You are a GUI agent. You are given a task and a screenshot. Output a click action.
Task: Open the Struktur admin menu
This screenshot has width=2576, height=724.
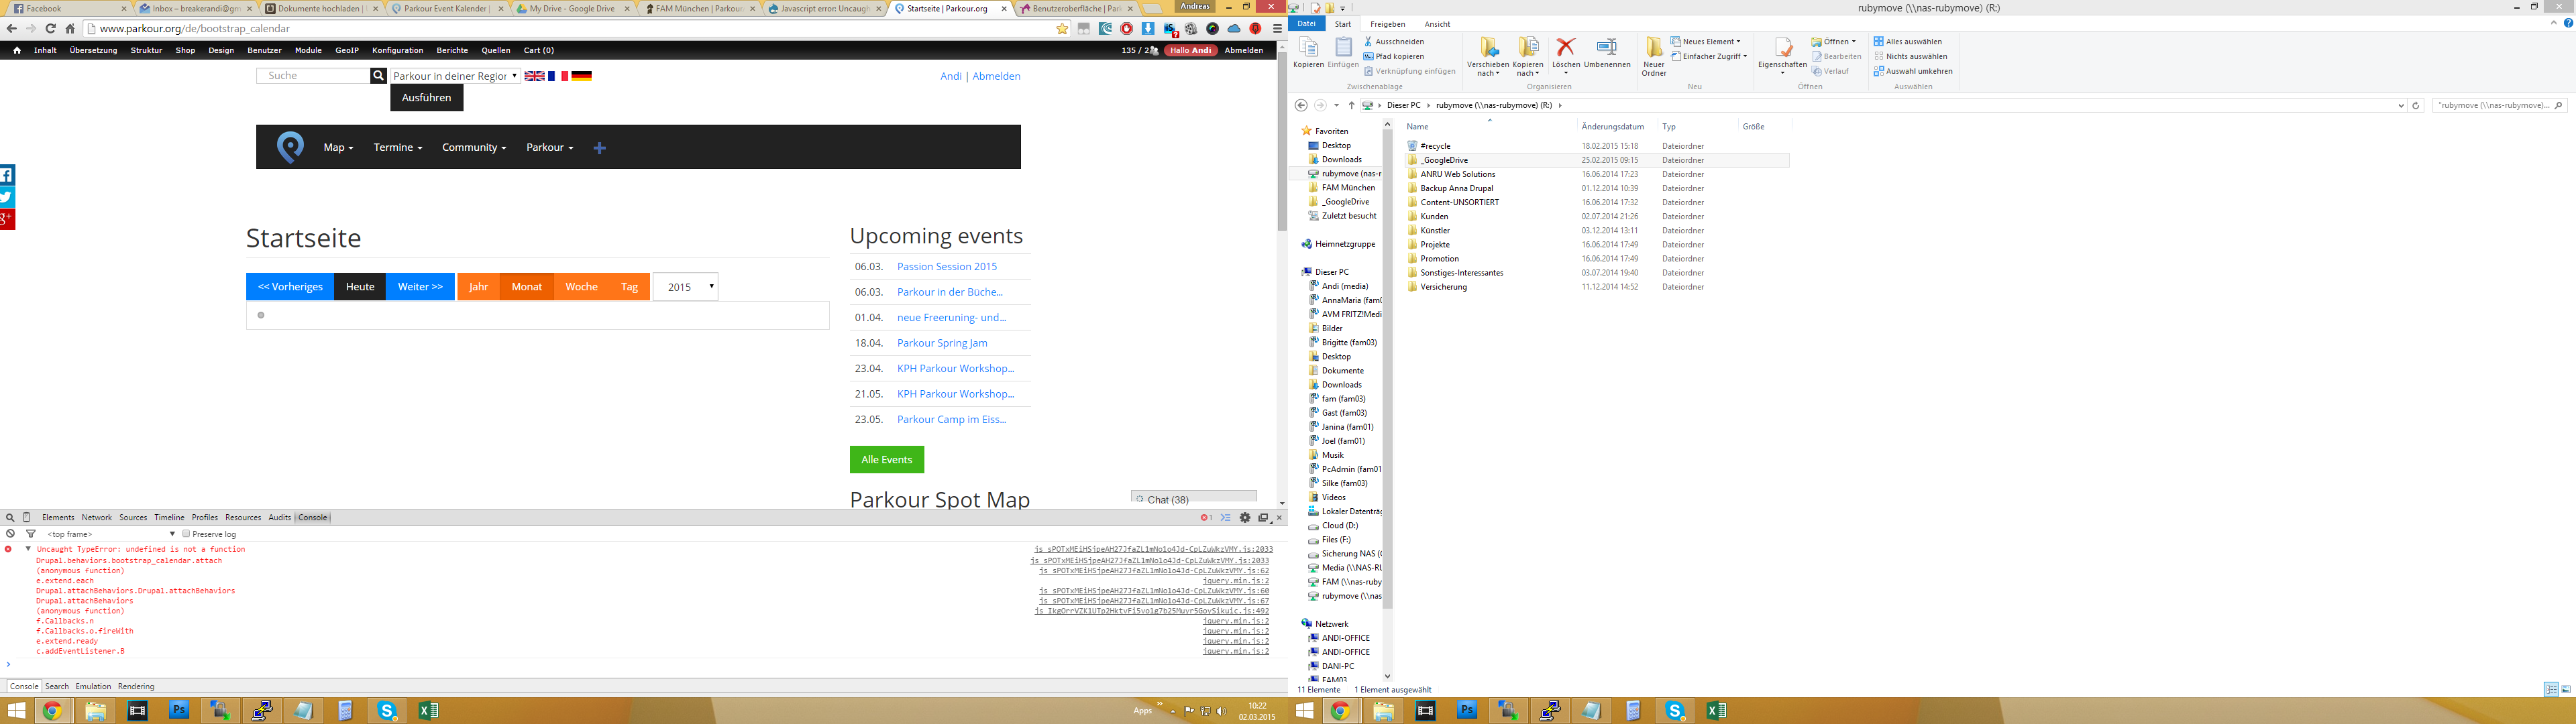coord(146,50)
